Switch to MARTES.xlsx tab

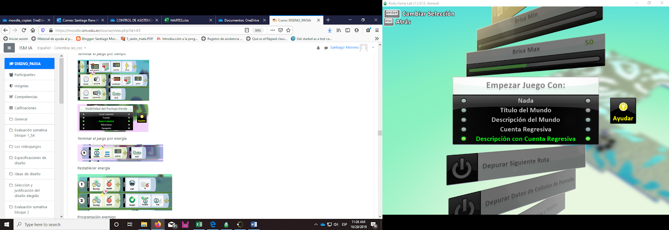pyautogui.click(x=188, y=20)
